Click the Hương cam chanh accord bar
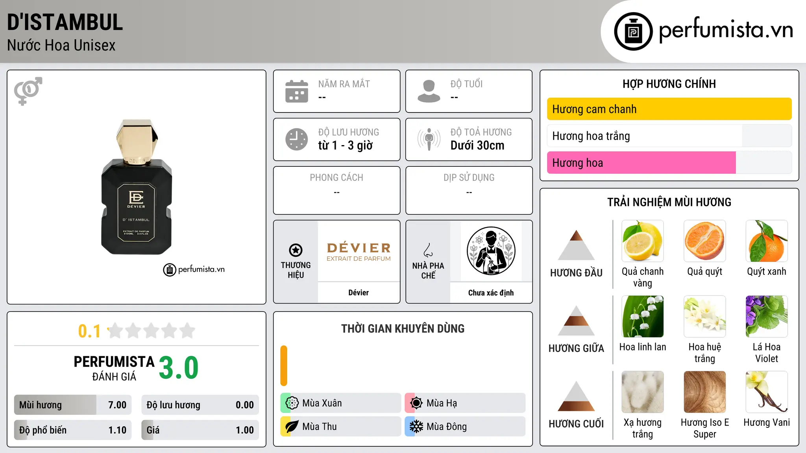Viewport: 806px width, 453px height. pos(669,109)
